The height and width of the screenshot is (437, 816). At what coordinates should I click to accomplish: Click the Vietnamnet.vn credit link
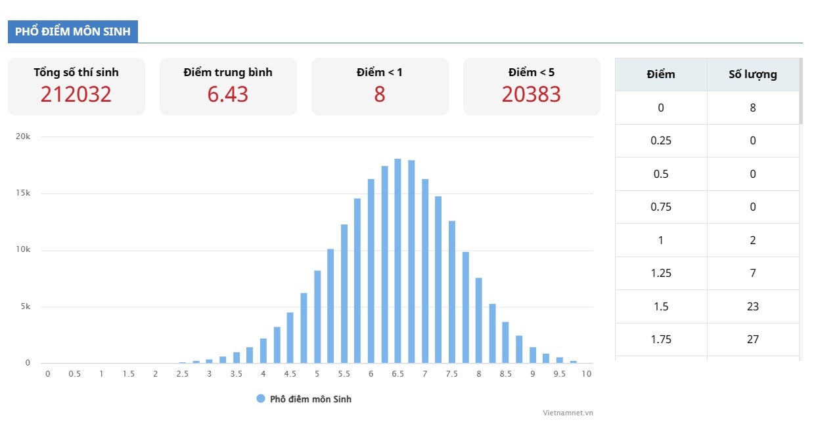pyautogui.click(x=568, y=413)
